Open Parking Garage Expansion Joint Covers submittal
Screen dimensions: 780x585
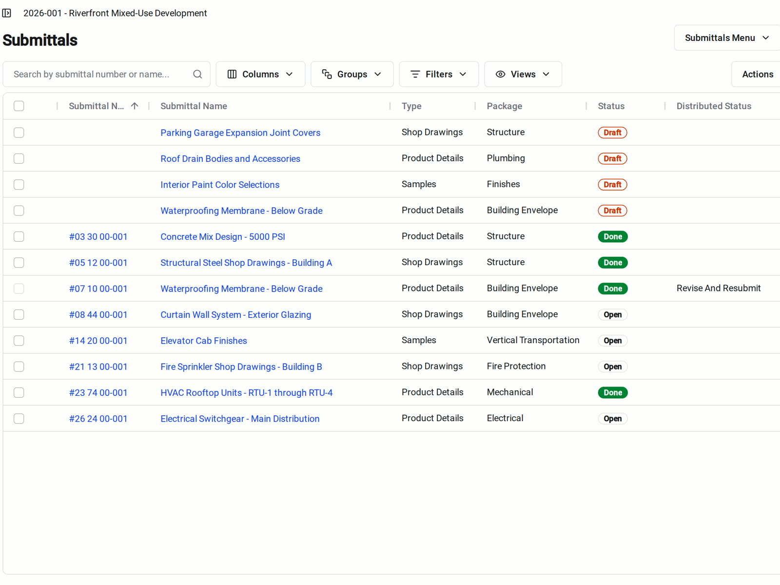[x=240, y=133]
